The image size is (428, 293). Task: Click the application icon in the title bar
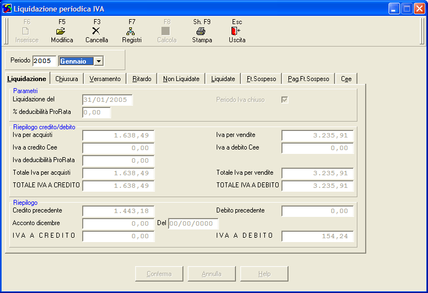(7, 8)
